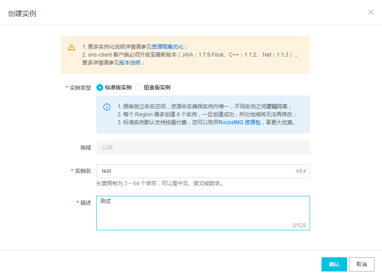Click the 创建实例 dialog title
Screen dimensions: 382x275
coord(22,14)
